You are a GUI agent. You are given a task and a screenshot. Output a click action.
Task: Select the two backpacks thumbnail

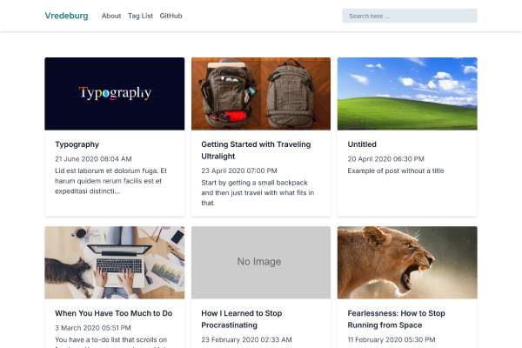point(261,94)
